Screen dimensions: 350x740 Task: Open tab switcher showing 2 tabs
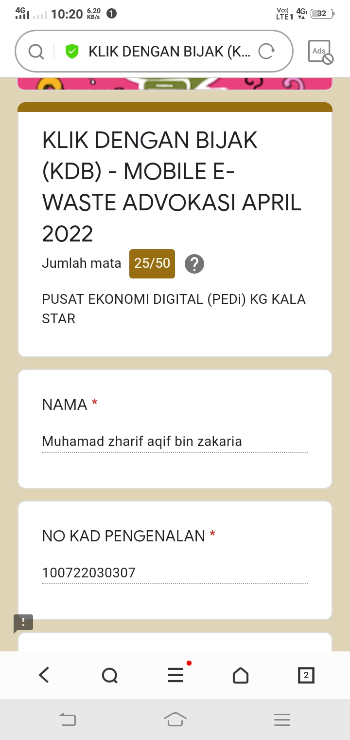point(306,675)
